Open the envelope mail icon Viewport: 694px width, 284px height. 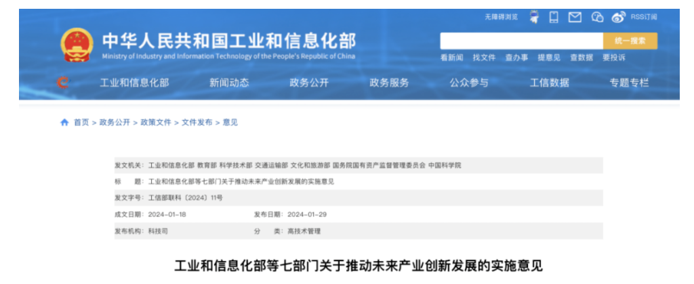[x=575, y=17]
